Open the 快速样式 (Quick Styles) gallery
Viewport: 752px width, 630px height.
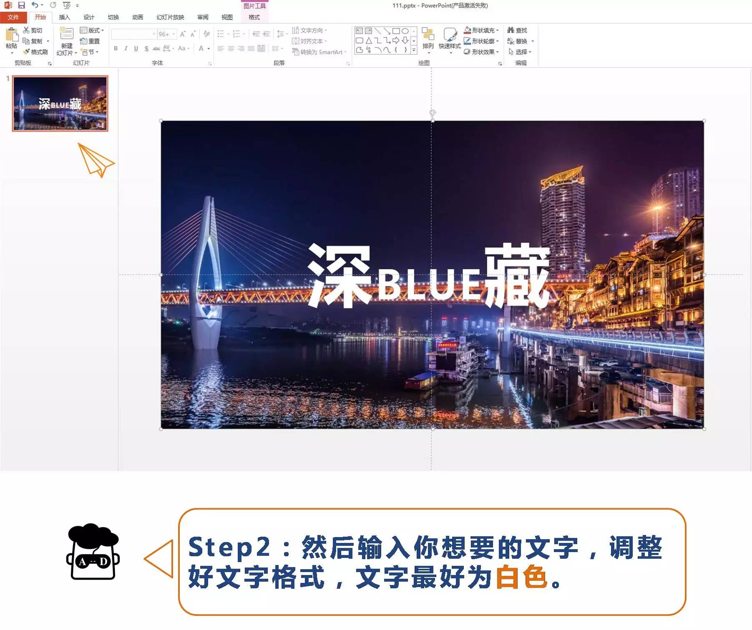pos(450,40)
